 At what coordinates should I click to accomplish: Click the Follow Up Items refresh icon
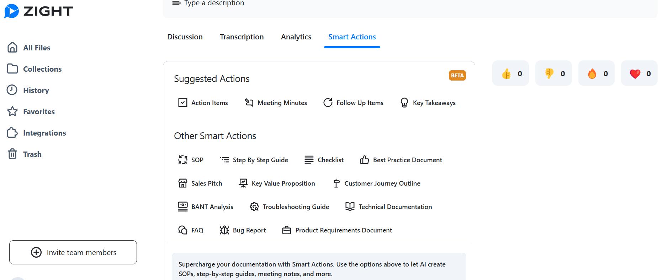[x=328, y=103]
